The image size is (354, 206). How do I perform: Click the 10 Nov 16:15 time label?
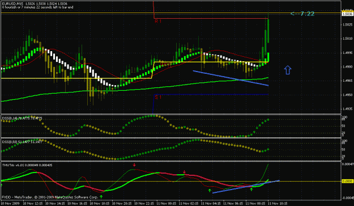coord(77,204)
